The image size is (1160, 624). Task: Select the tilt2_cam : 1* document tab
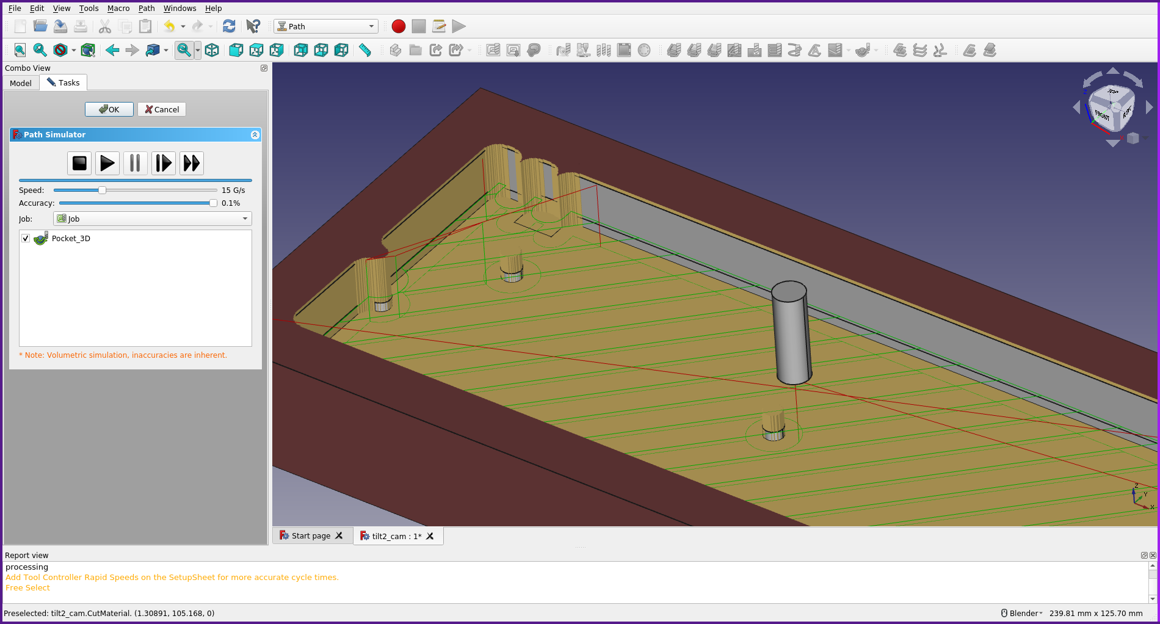[397, 536]
